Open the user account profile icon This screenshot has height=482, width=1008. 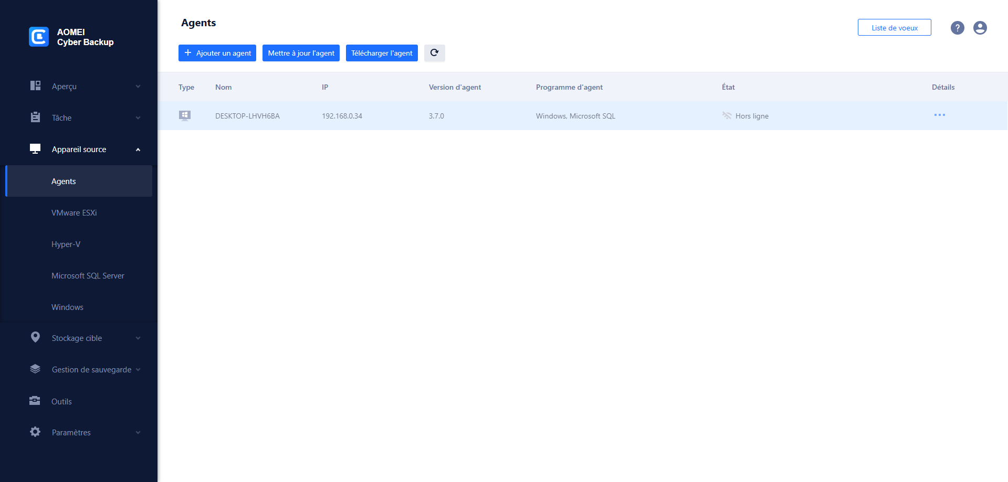(x=980, y=28)
